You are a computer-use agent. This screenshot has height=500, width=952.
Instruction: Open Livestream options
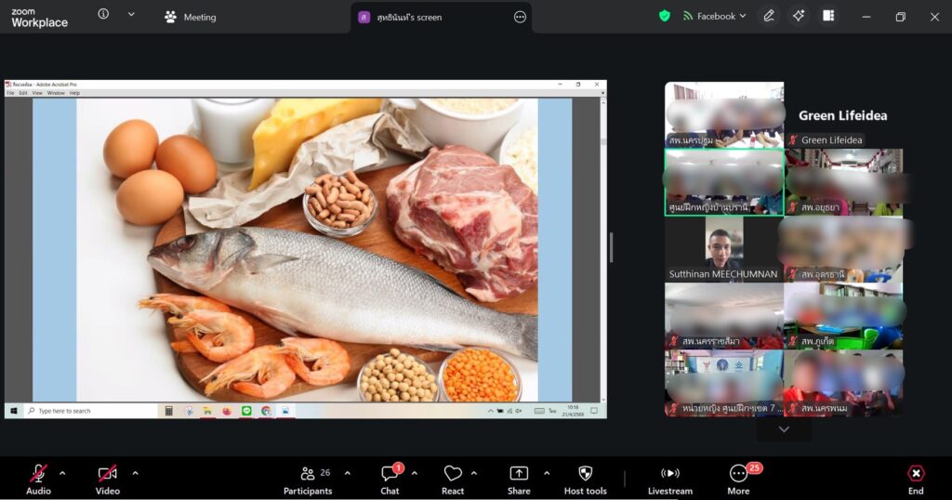point(669,480)
